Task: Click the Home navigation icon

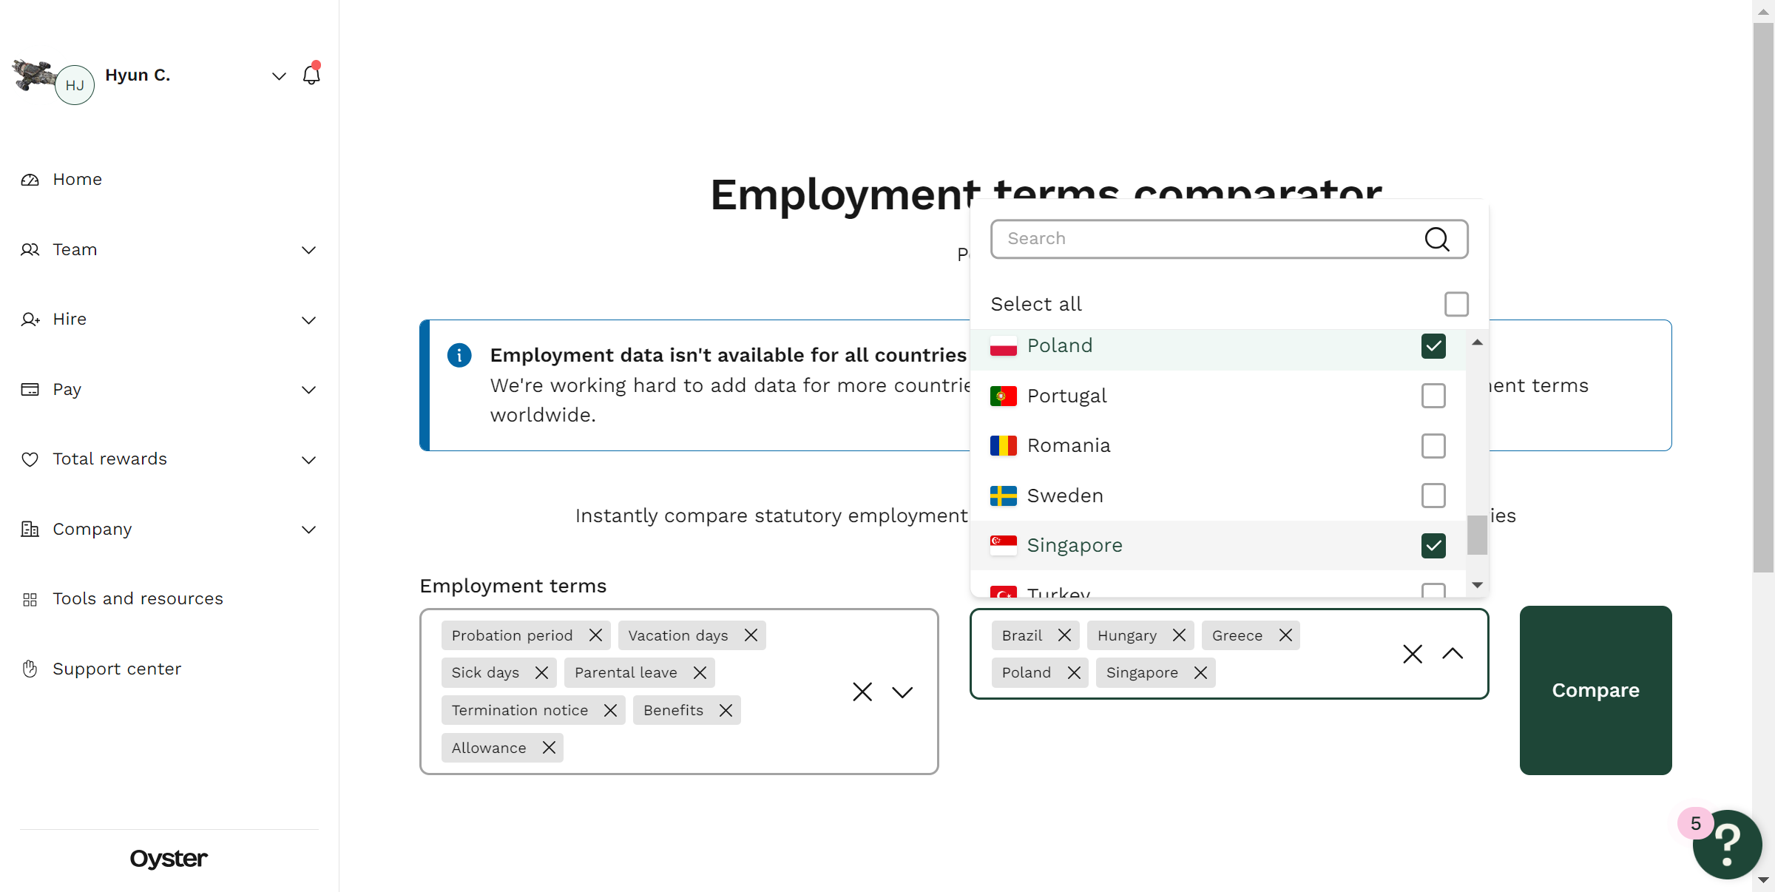Action: (x=31, y=179)
